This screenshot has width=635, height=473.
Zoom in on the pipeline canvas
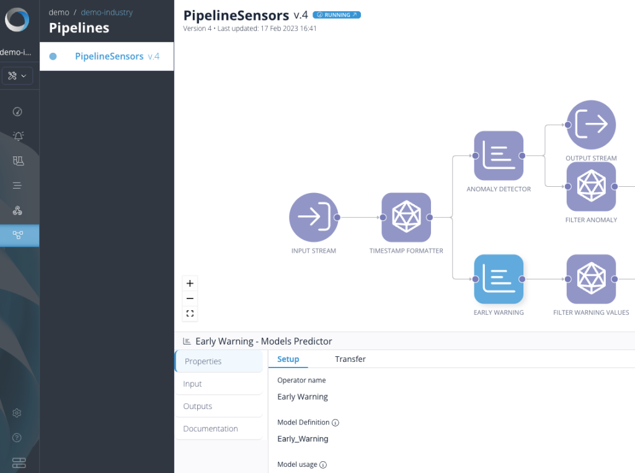tap(190, 283)
